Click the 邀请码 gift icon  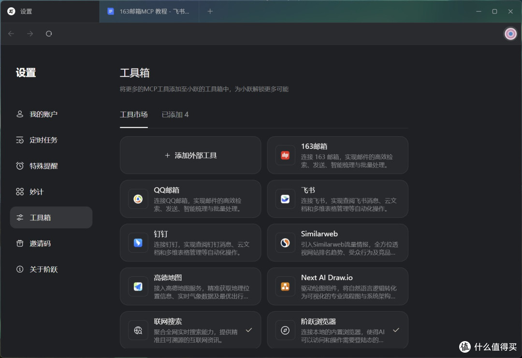[20, 243]
